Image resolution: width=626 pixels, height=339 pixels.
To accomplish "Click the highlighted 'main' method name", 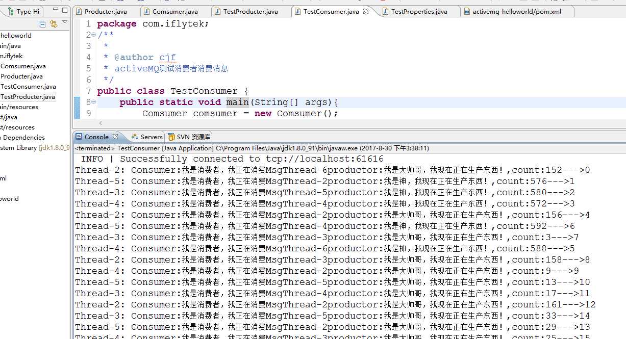I will click(x=238, y=102).
